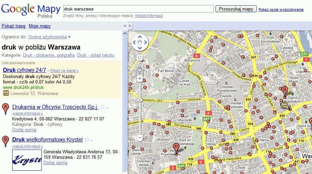
Task: Click the hand icon in pan control
Action: pos(140,42)
